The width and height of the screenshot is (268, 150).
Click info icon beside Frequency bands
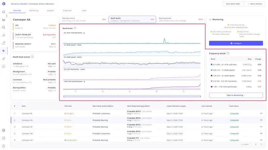(x=228, y=53)
